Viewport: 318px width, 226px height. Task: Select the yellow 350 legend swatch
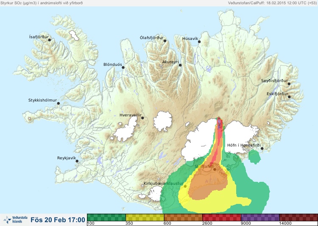pos(145,218)
